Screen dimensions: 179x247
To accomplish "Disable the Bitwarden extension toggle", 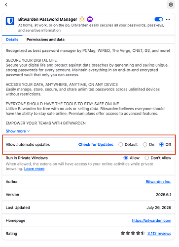I will (x=159, y=19).
